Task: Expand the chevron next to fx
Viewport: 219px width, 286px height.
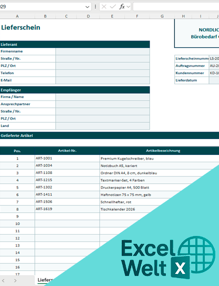Action: [128, 7]
